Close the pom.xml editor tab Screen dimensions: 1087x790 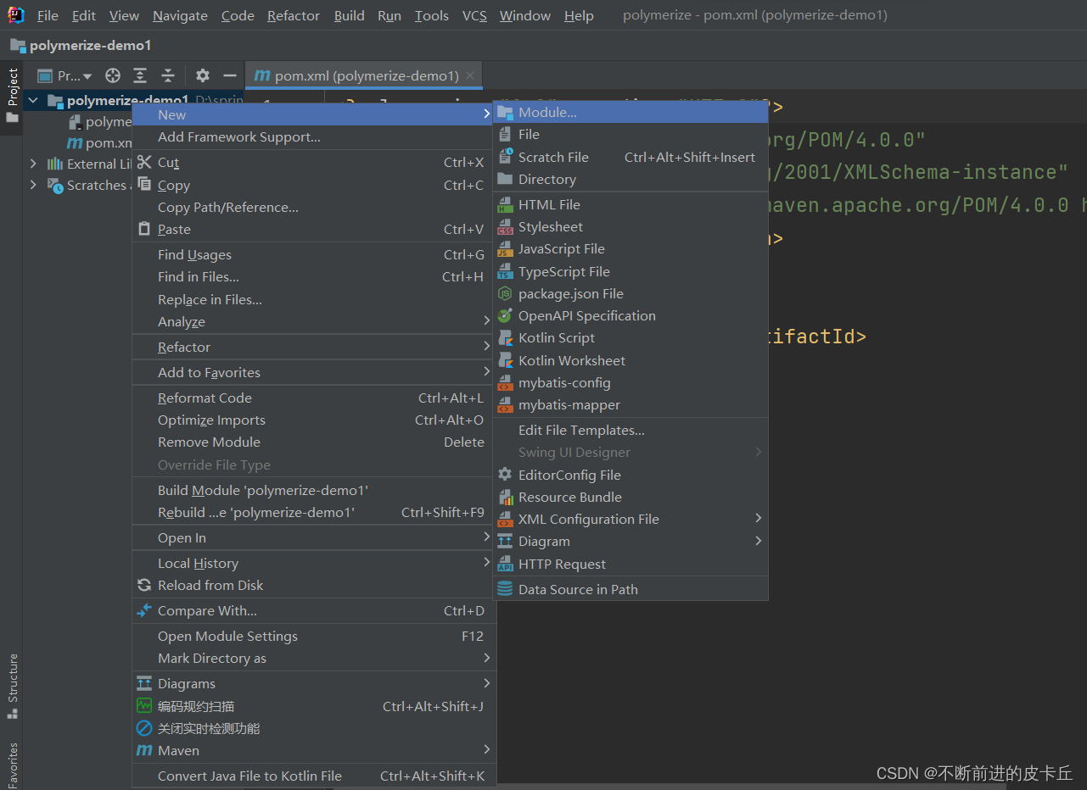click(470, 75)
